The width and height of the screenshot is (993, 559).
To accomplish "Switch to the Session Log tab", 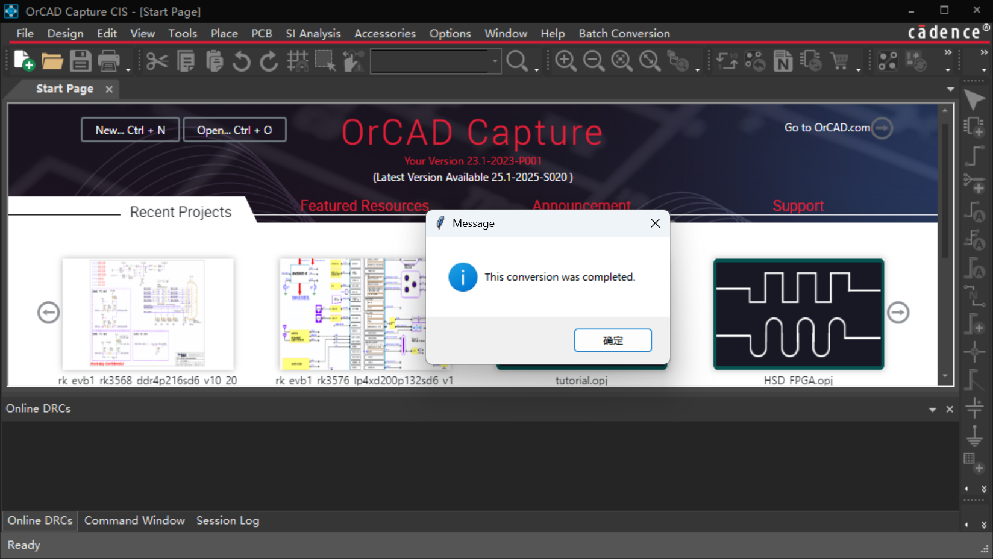I will [x=228, y=520].
